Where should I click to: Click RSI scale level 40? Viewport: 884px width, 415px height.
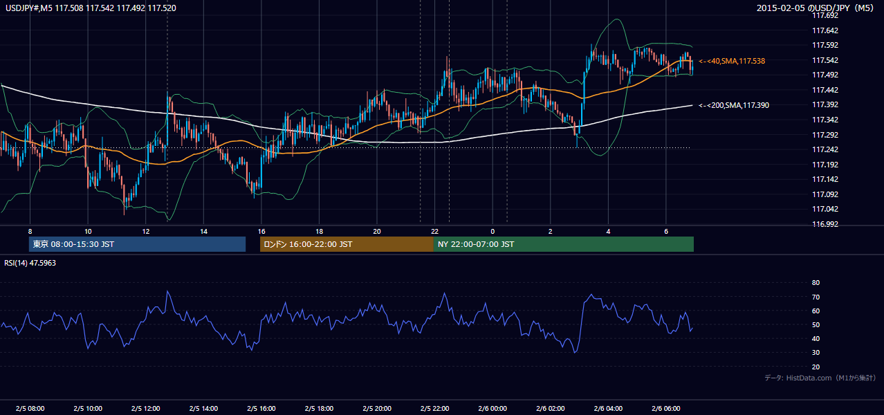[816, 338]
